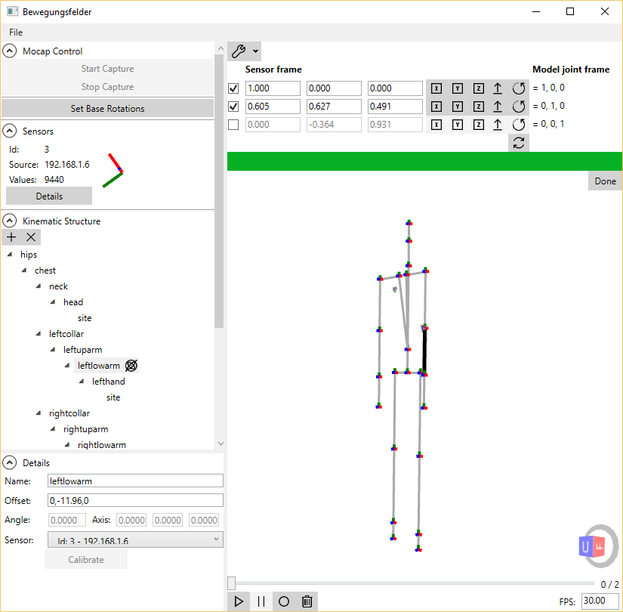Click the Set Base Rotations button
The height and width of the screenshot is (612, 623).
coord(107,108)
